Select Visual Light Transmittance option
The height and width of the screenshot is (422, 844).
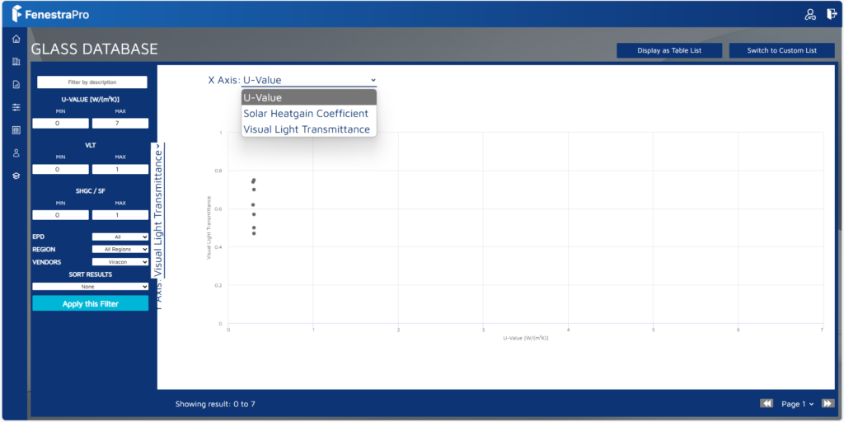(309, 129)
